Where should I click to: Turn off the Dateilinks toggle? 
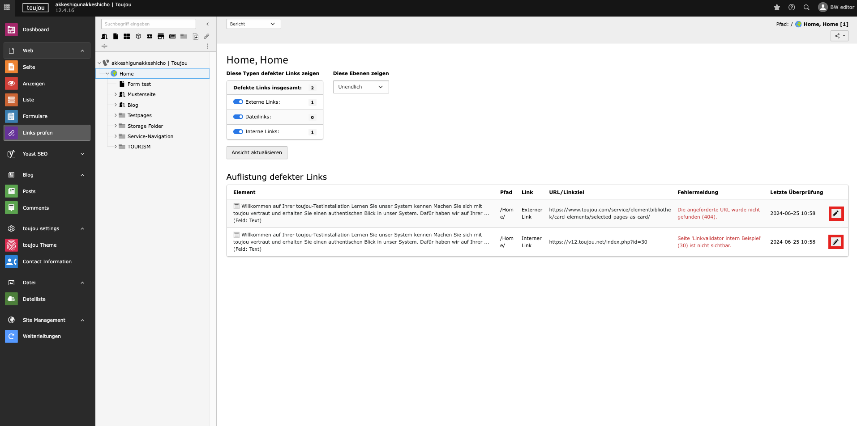238,117
